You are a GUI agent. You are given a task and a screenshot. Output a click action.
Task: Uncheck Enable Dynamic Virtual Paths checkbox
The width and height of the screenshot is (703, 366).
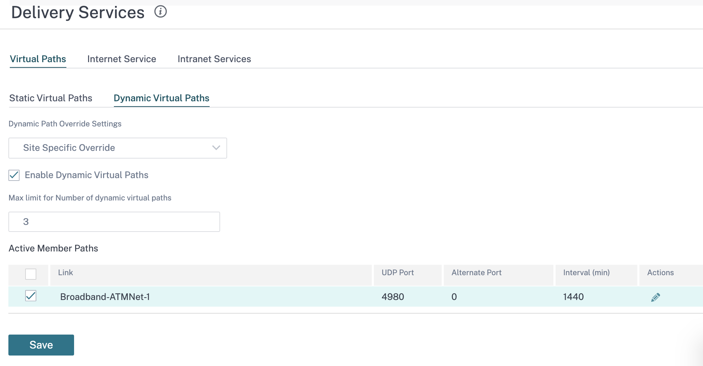pos(14,175)
